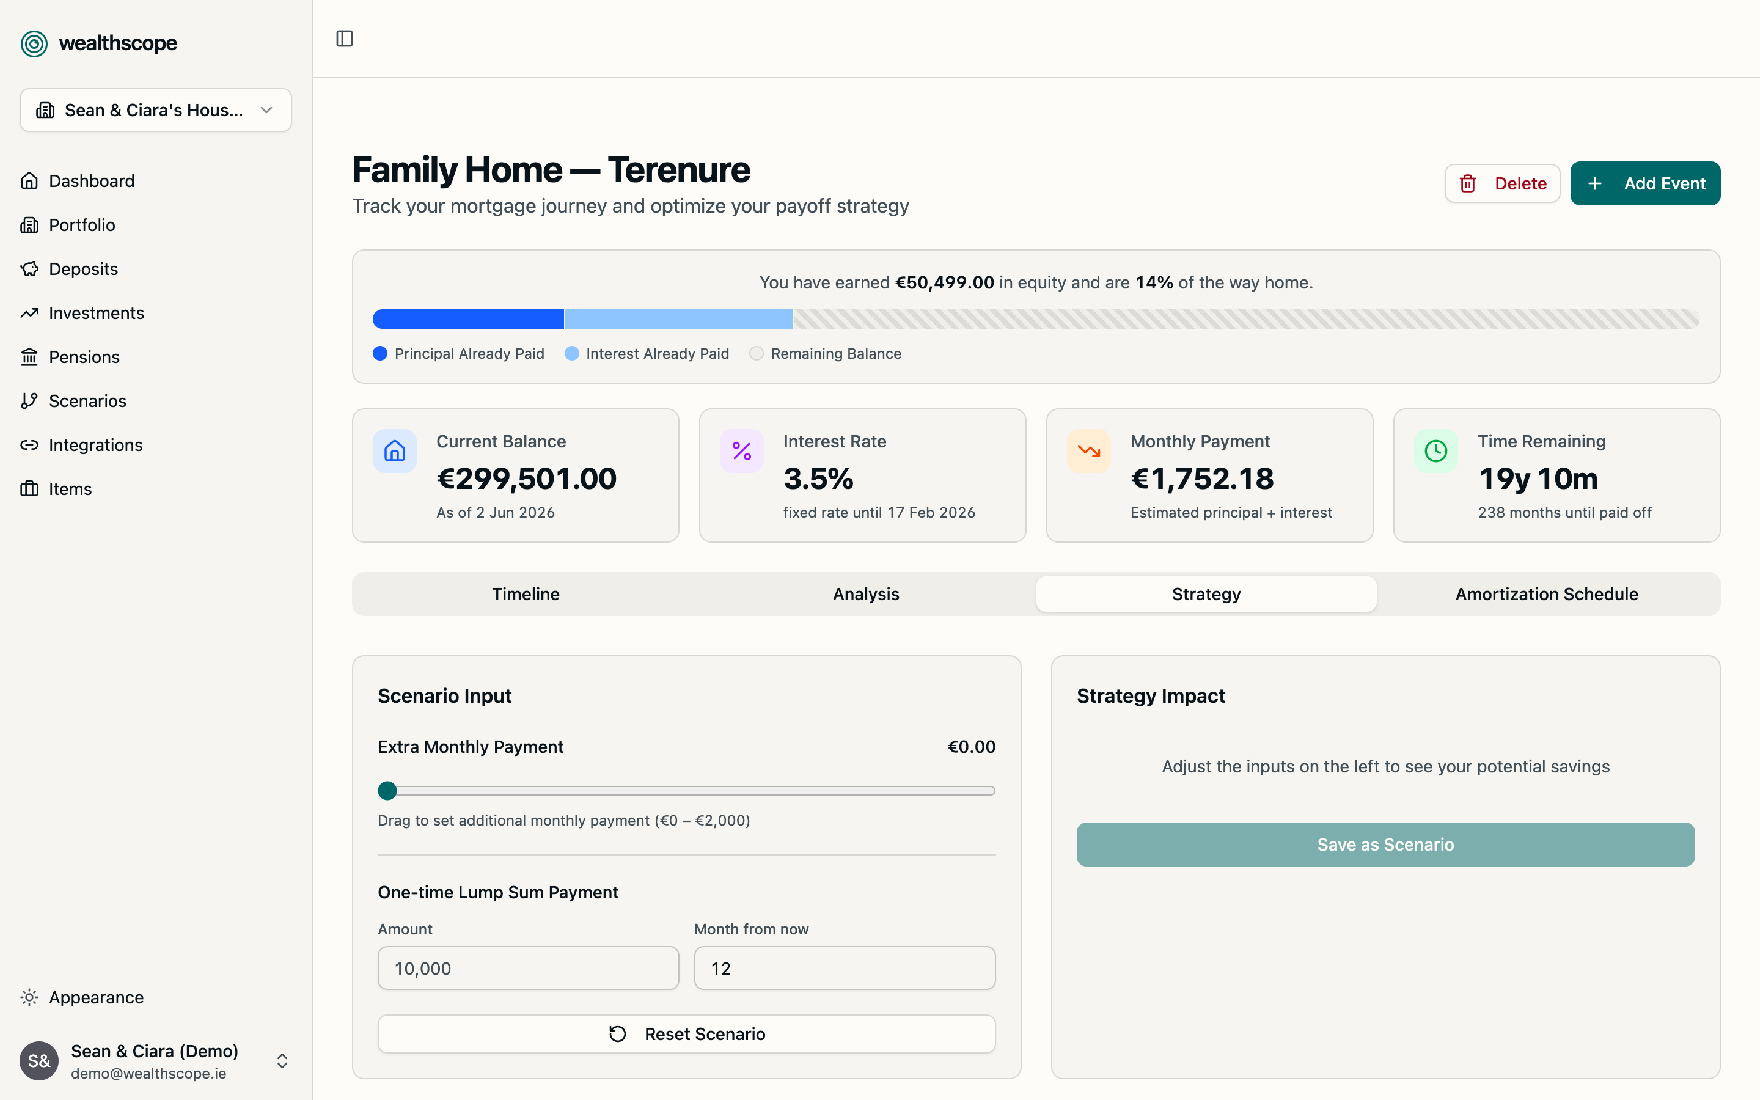Click the Items suitcase icon

(29, 489)
